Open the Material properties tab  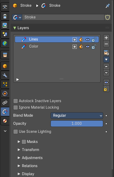coord(5,121)
